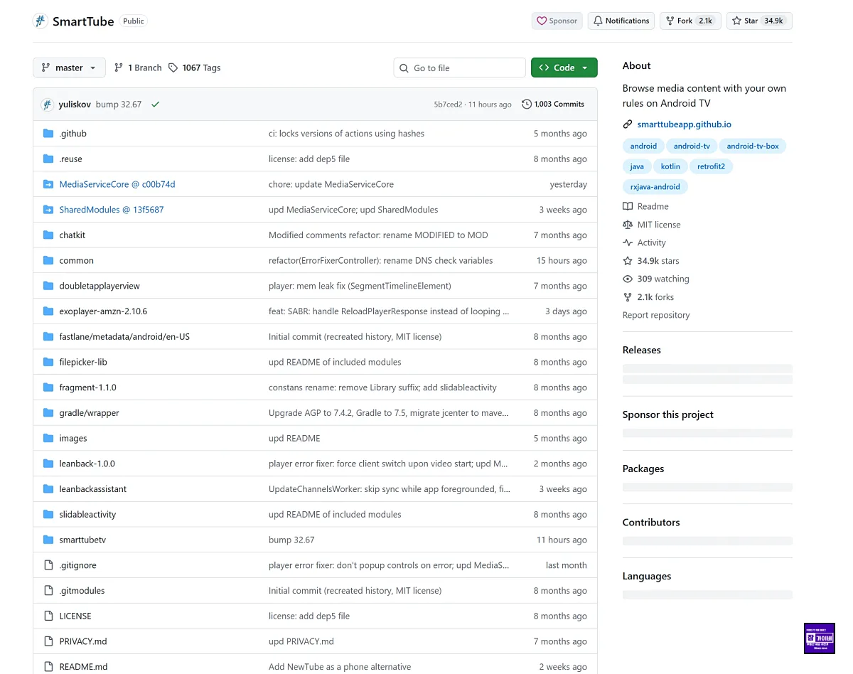Click the .github folder icon
Viewport: 853px width, 674px height.
pos(48,134)
